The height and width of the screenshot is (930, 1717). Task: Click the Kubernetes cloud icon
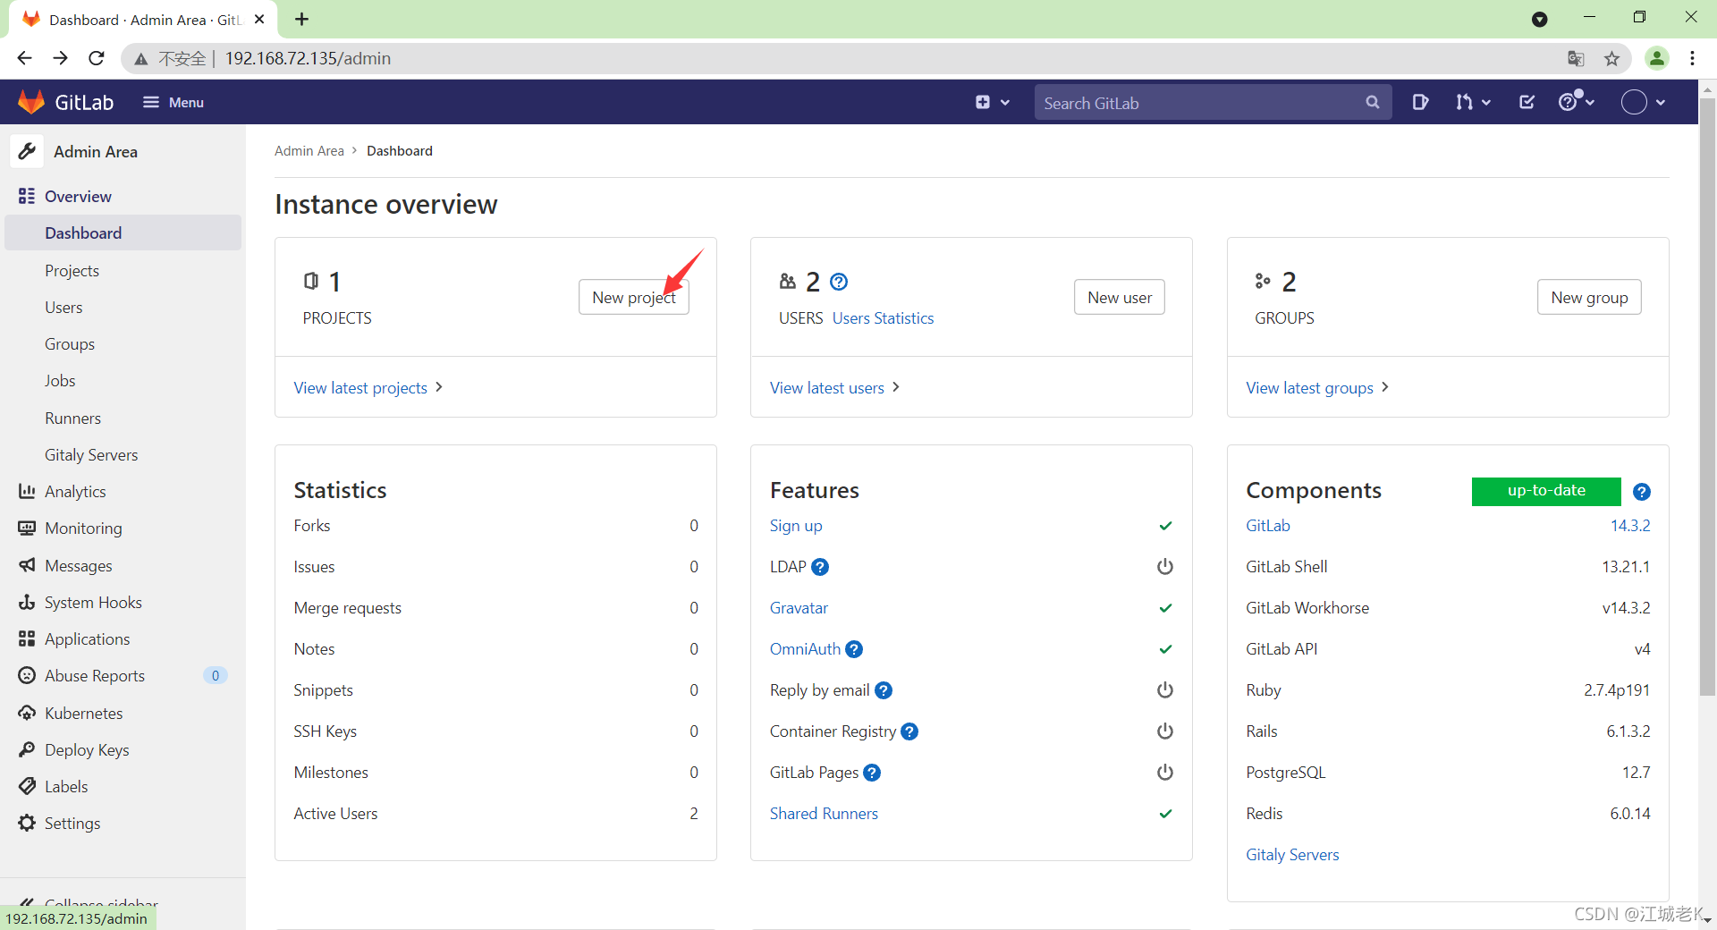click(x=27, y=713)
